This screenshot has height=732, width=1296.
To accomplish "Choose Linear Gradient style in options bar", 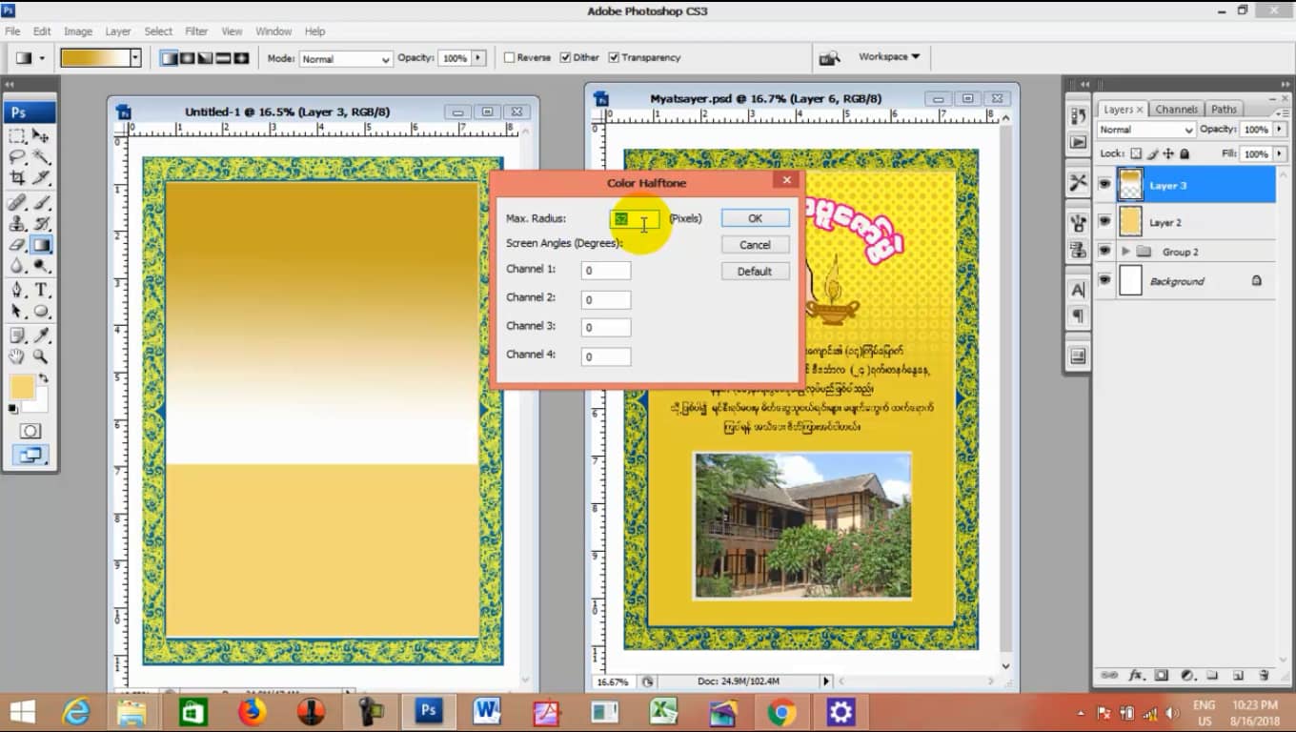I will coord(169,58).
